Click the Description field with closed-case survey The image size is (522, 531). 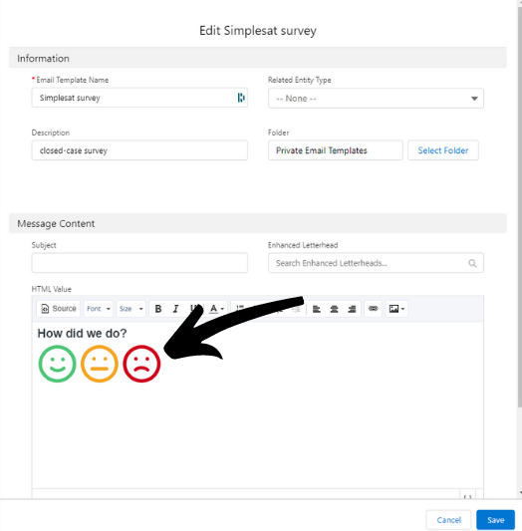point(139,150)
